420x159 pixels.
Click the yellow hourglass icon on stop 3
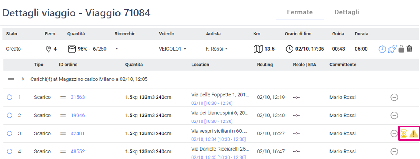coord(404,133)
